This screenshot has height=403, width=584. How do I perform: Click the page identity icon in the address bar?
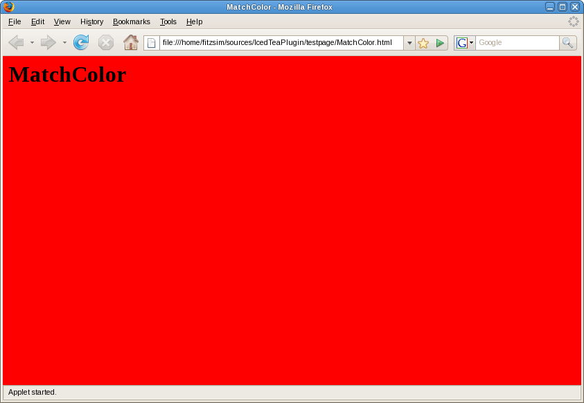152,43
